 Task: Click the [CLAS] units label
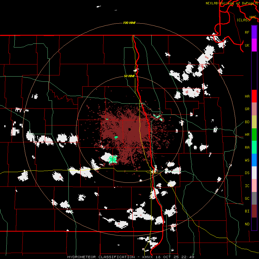[x=243, y=20]
